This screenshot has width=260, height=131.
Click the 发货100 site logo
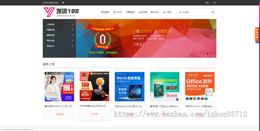click(x=61, y=12)
